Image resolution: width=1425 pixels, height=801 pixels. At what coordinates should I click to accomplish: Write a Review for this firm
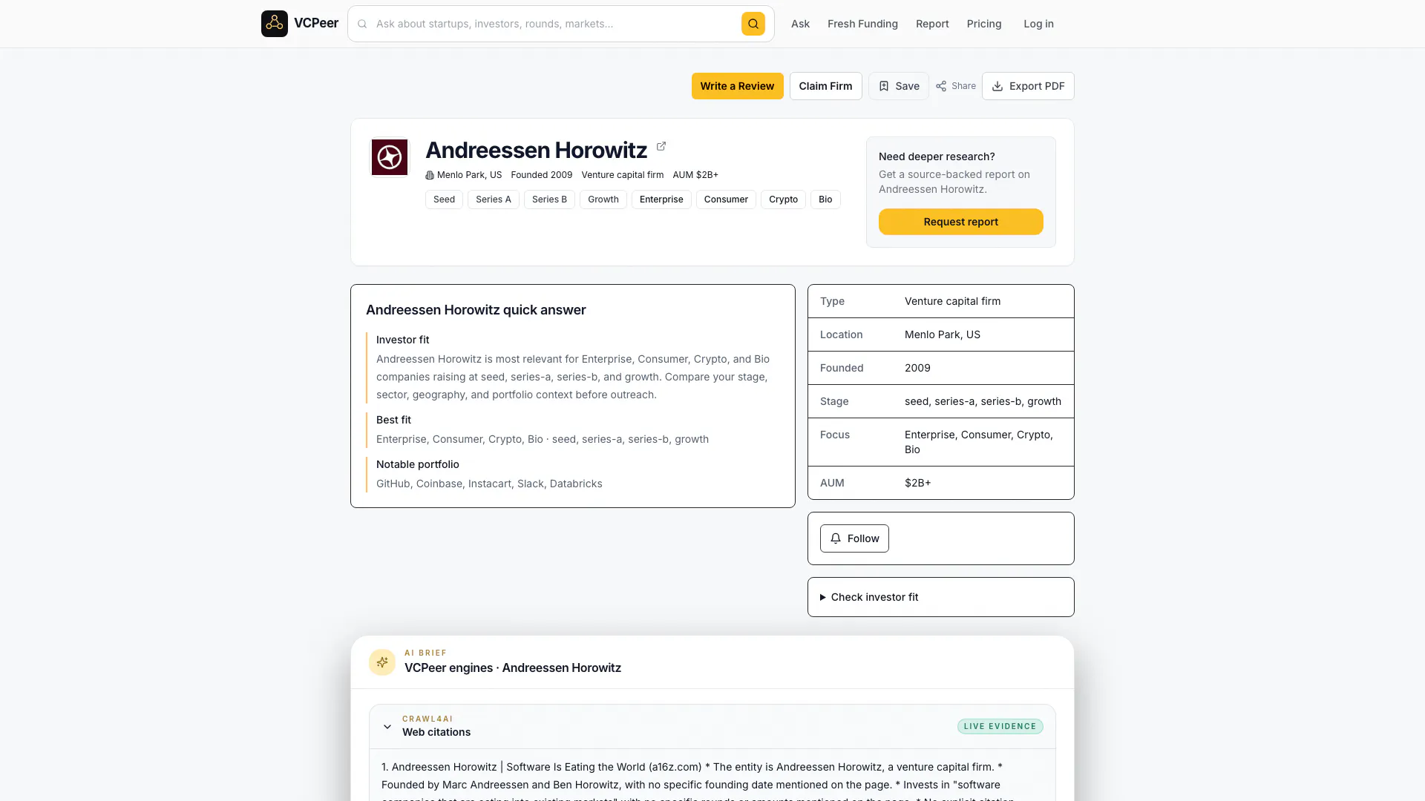tap(737, 86)
